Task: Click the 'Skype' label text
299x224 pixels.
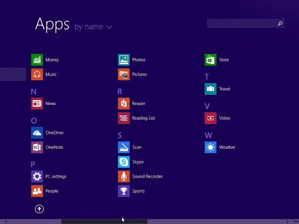Action: click(x=138, y=162)
